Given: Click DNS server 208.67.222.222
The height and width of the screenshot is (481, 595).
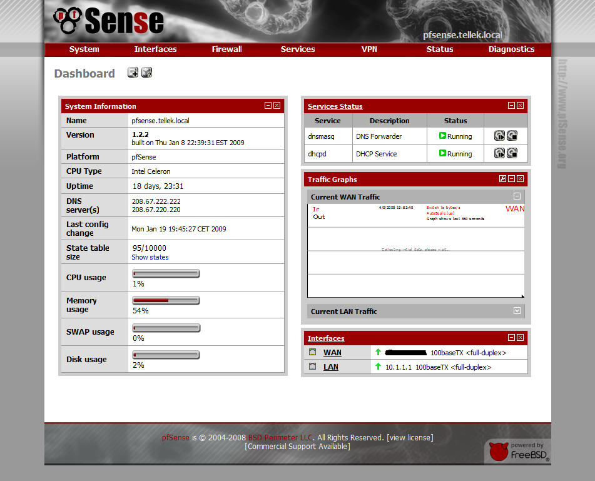Looking at the screenshot, I should [156, 201].
